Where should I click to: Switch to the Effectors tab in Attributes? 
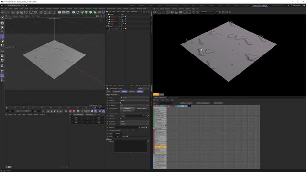point(140,92)
